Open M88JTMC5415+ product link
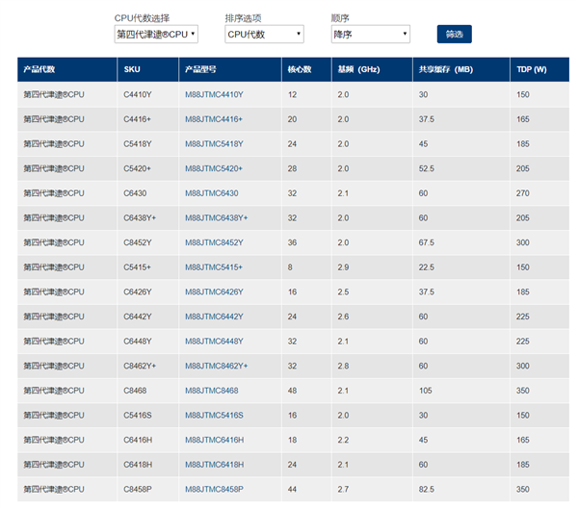The image size is (578, 507). [x=214, y=266]
